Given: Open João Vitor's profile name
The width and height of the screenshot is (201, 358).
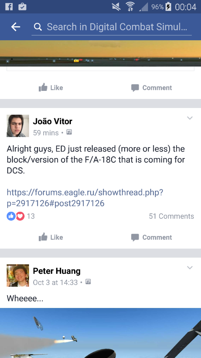Looking at the screenshot, I should coord(53,121).
